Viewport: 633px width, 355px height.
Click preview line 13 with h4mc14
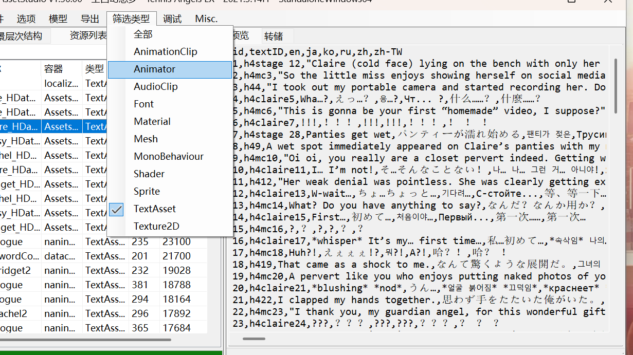pos(420,205)
